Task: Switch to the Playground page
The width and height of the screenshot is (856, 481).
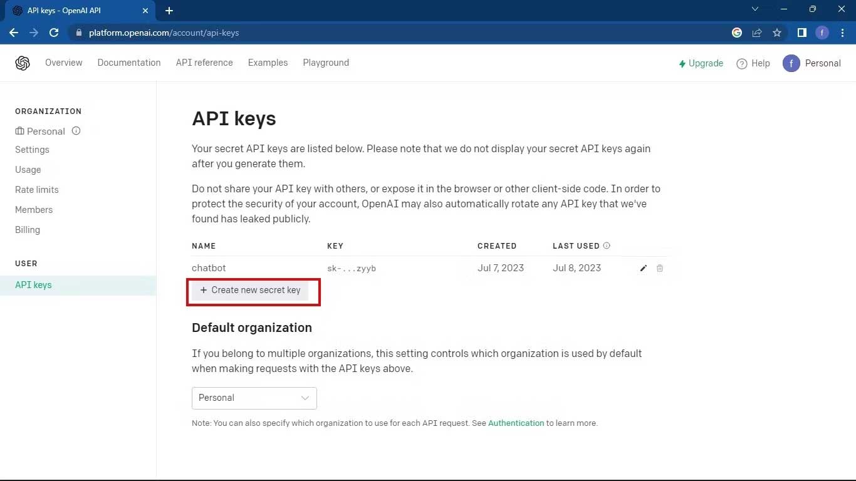Action: pyautogui.click(x=326, y=63)
